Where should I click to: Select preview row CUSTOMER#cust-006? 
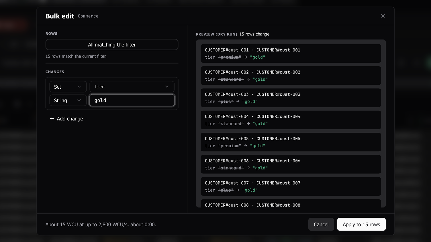pyautogui.click(x=291, y=164)
